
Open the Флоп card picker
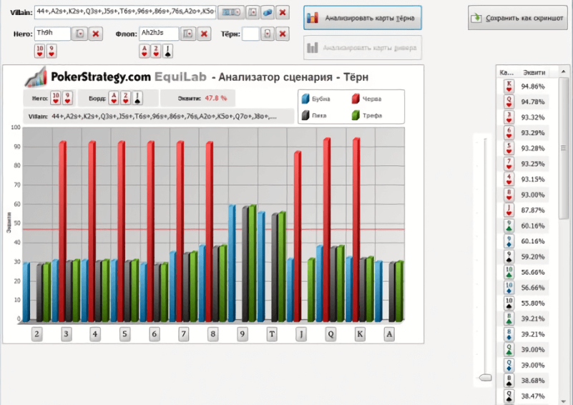click(188, 34)
